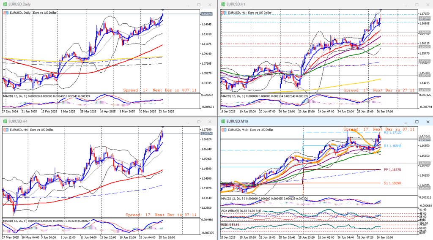Click the chart shift triangle in H4 chart
This screenshot has width=433, height=240.
[163, 127]
